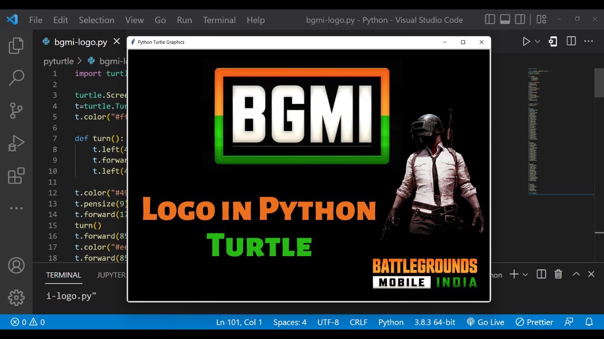Screen dimensions: 604x339
Task: Click the Python Turtle Graphics window title
Action: pos(161,42)
